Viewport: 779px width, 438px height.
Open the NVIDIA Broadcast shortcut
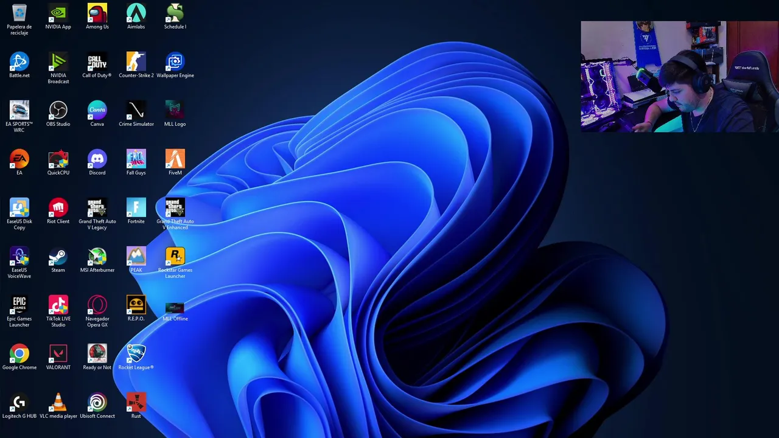click(58, 61)
